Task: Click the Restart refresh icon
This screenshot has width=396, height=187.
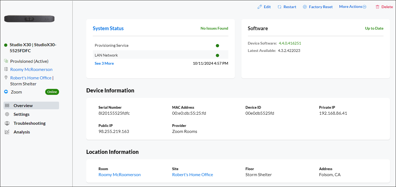Action: point(280,7)
